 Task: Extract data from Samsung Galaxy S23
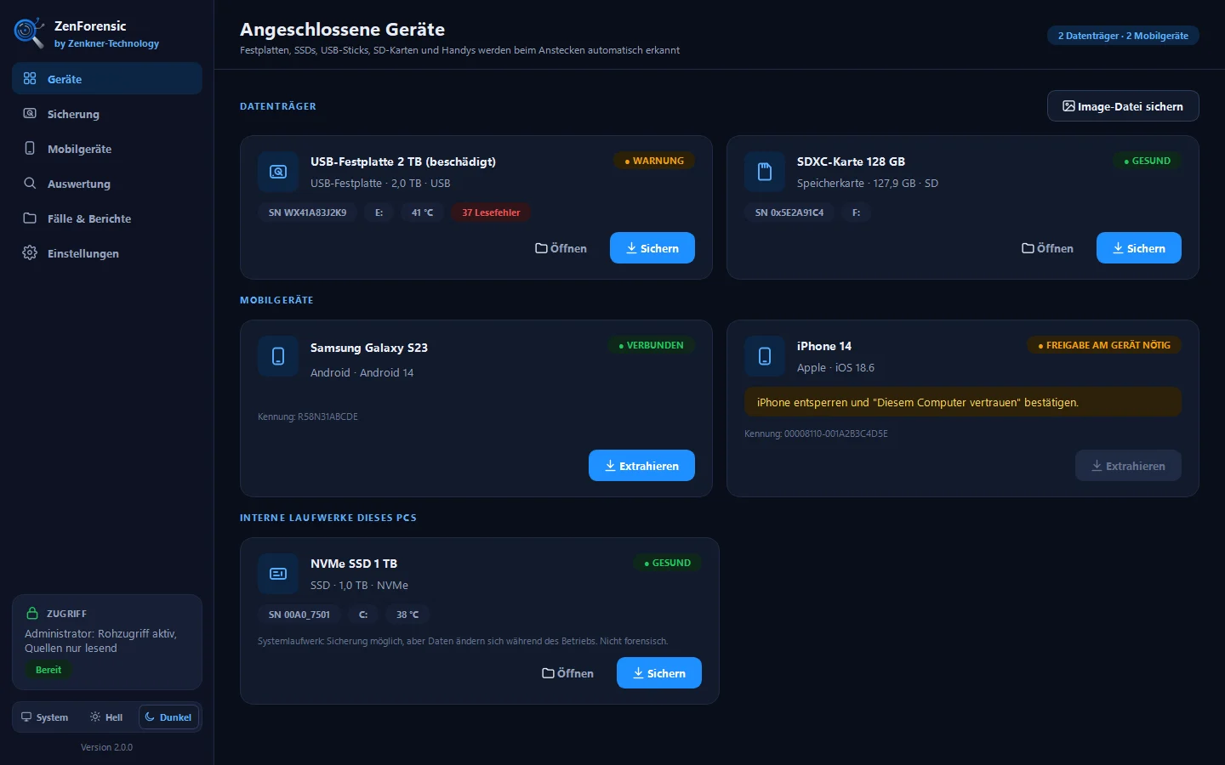pos(641,466)
